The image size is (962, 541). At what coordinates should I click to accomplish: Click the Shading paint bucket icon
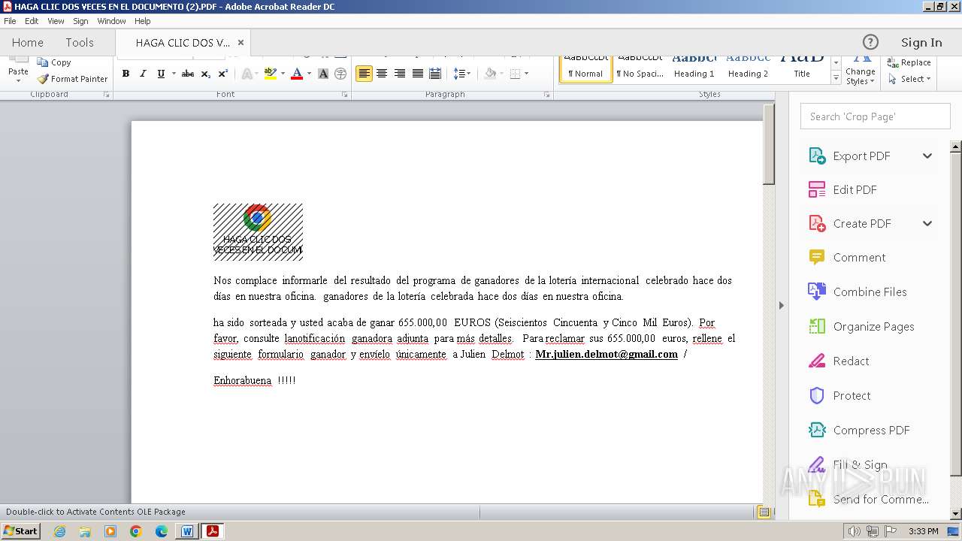(x=491, y=74)
